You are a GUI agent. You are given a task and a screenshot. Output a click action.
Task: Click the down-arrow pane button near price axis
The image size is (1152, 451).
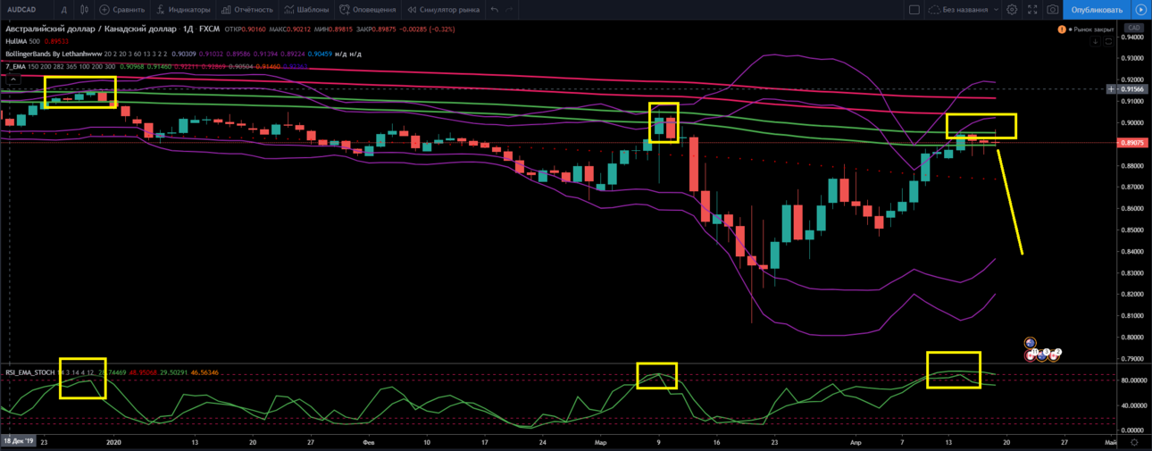[x=1096, y=41]
